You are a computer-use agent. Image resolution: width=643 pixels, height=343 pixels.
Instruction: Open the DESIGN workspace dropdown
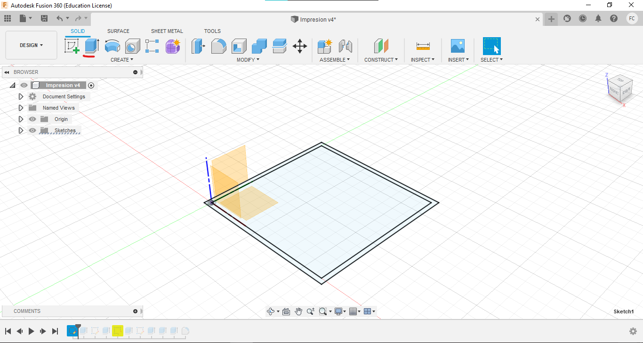pos(31,45)
